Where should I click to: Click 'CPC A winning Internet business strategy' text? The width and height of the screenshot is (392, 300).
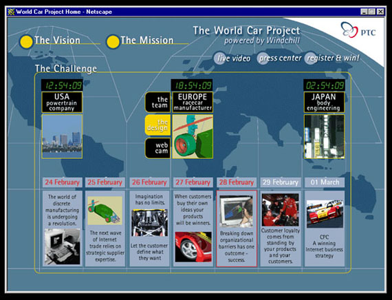(325, 246)
